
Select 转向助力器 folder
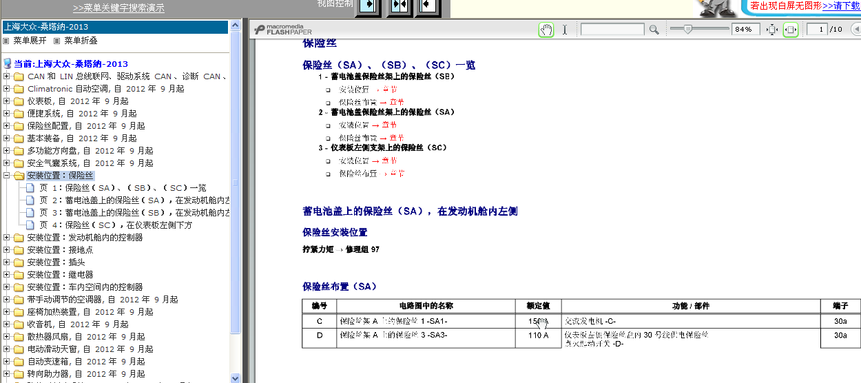click(86, 374)
